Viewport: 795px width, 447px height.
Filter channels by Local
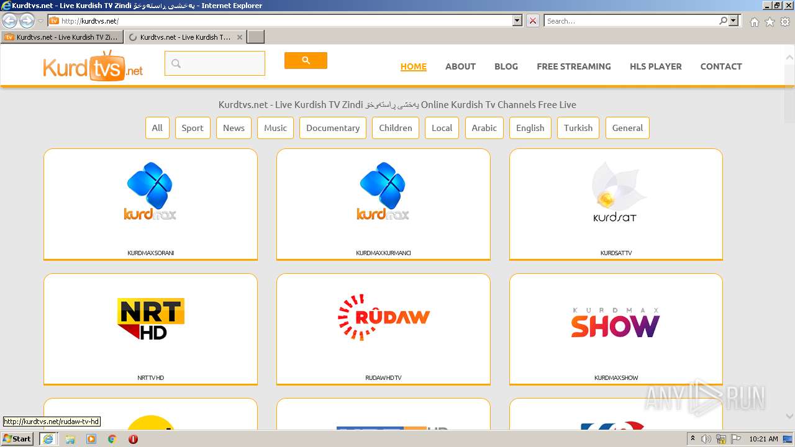442,128
